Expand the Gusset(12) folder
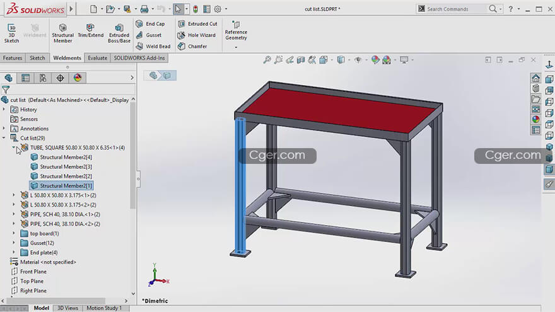Image resolution: width=555 pixels, height=312 pixels. tap(14, 243)
